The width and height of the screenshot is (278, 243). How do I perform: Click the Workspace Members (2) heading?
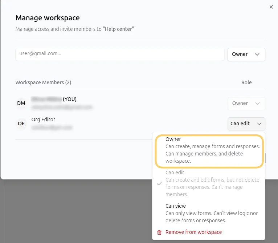(x=43, y=82)
